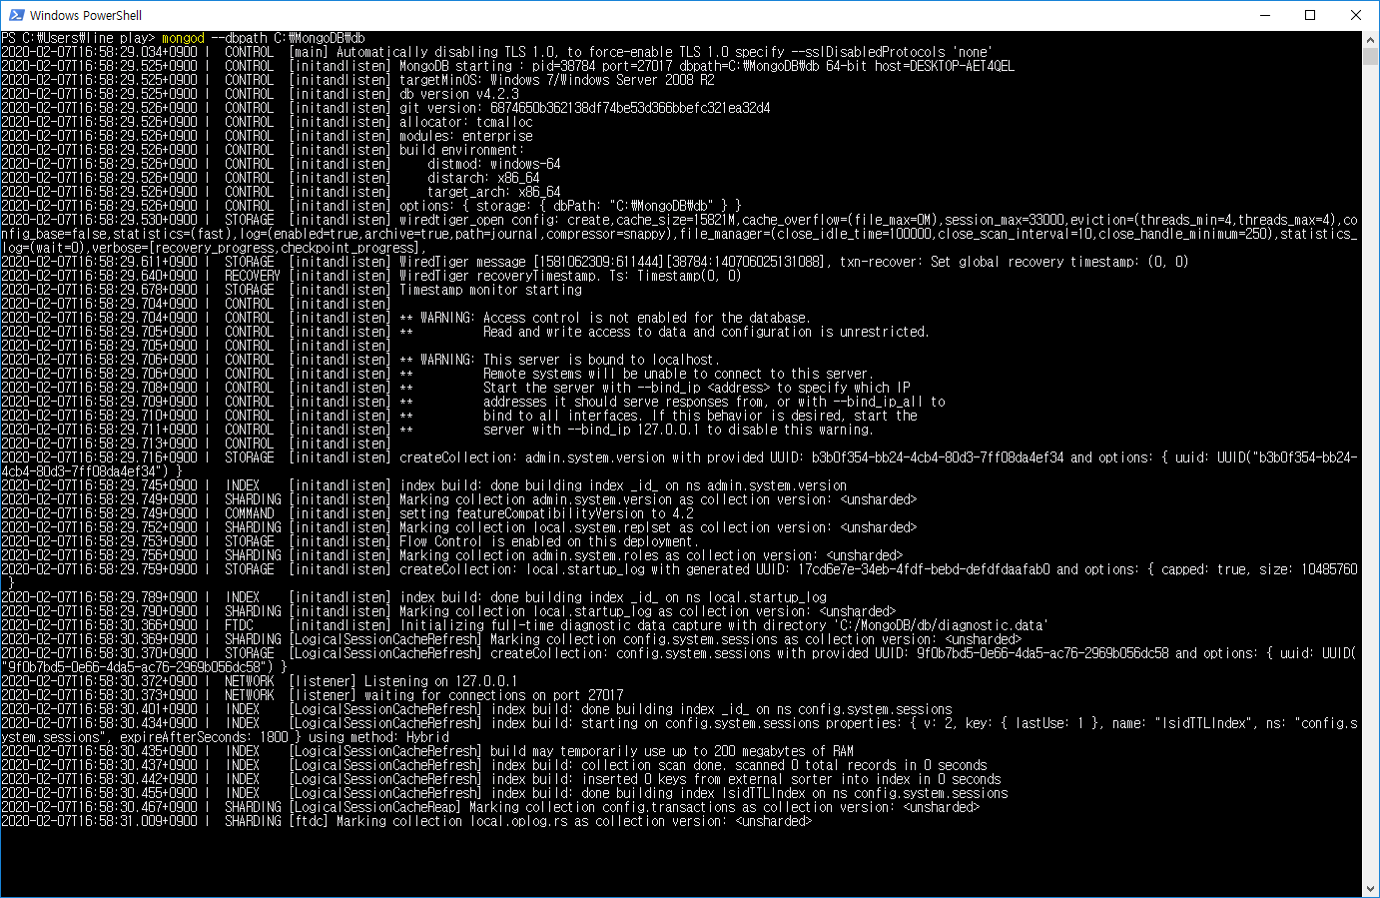The width and height of the screenshot is (1380, 898).
Task: Click the 'mongod' command in the prompt
Action: (183, 38)
